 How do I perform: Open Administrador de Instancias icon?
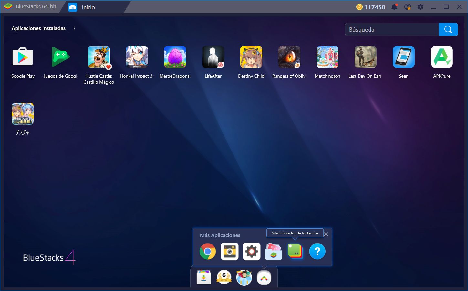(x=296, y=251)
